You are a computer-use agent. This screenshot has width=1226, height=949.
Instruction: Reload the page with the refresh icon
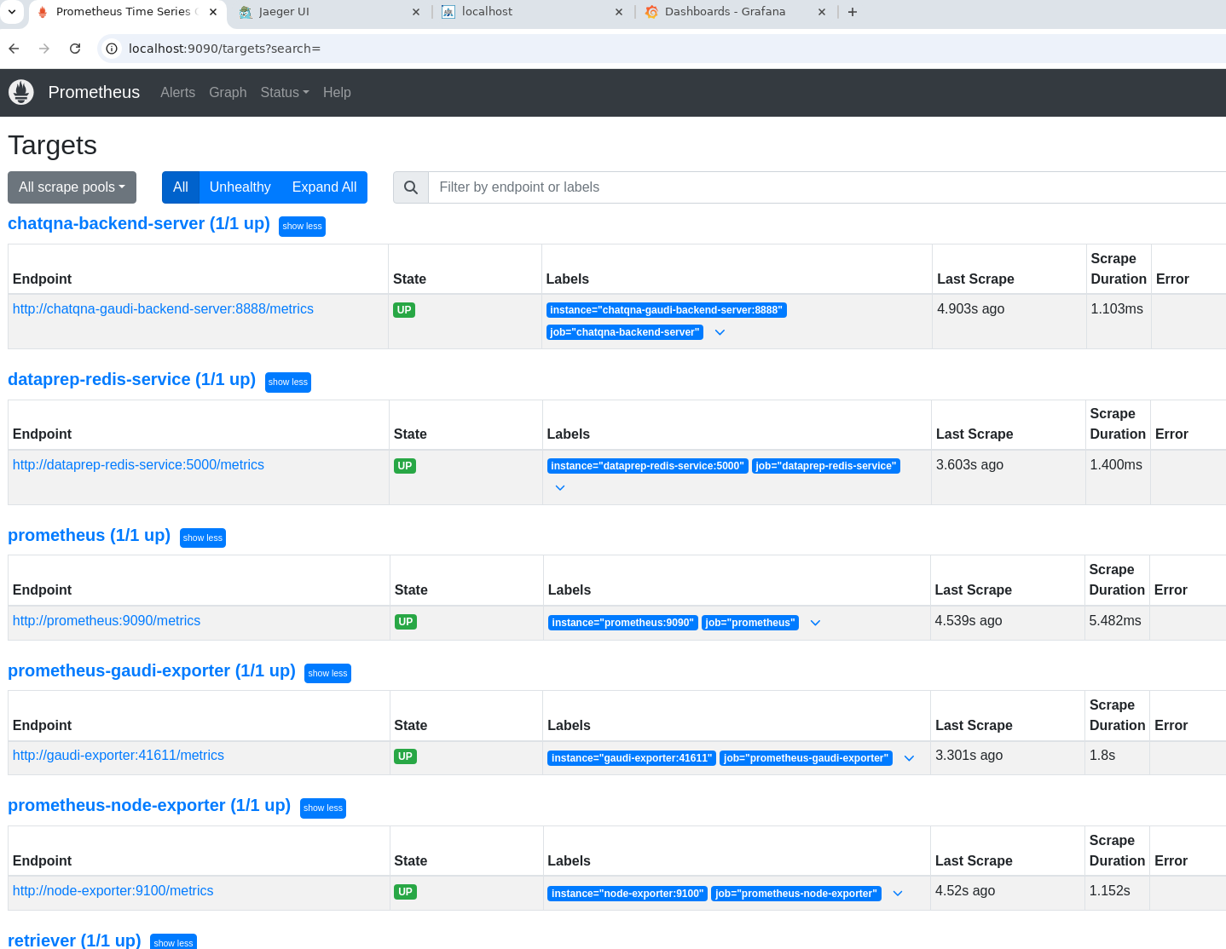75,49
